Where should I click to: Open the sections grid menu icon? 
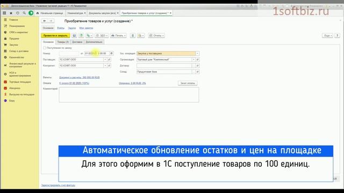pos(4,13)
